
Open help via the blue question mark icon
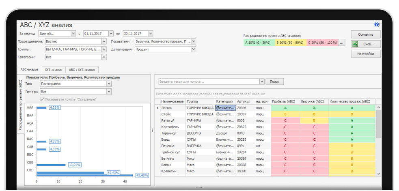(x=377, y=25)
